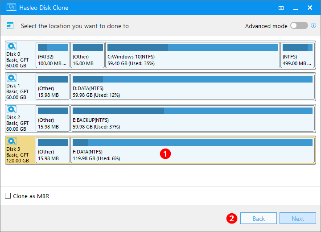Select Disk 0 (Other) 16.00 MB partition
Screen dimensions: 321x232
(x=88, y=55)
